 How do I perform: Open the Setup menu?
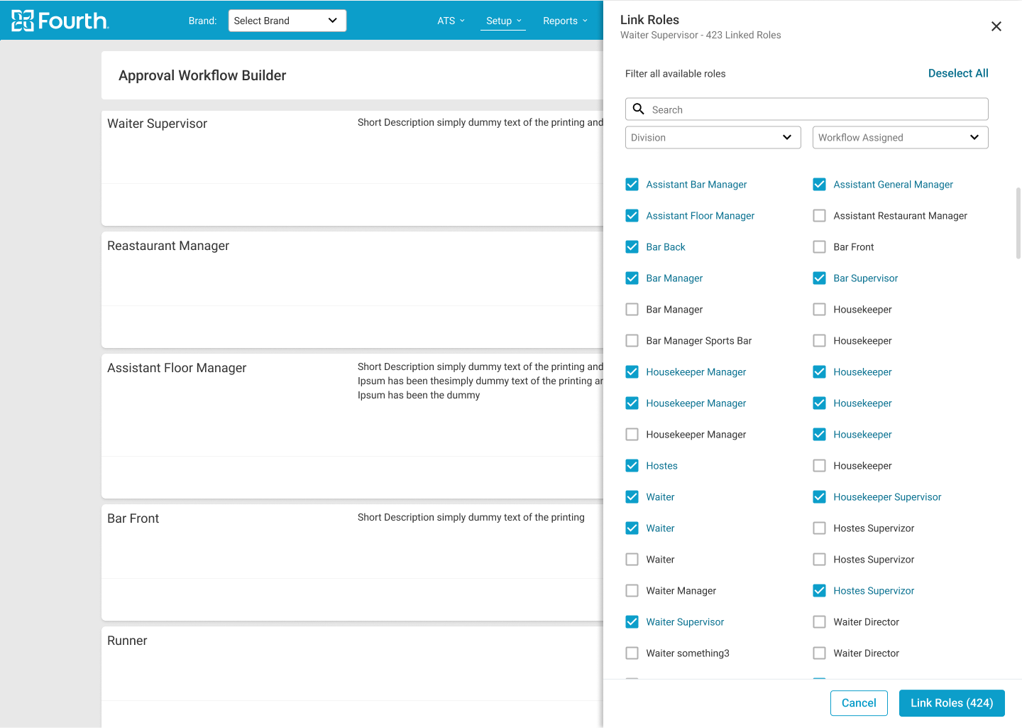point(503,21)
